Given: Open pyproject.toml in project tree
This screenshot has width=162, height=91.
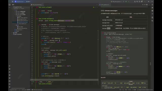Looking at the screenshot, I should [18, 30].
